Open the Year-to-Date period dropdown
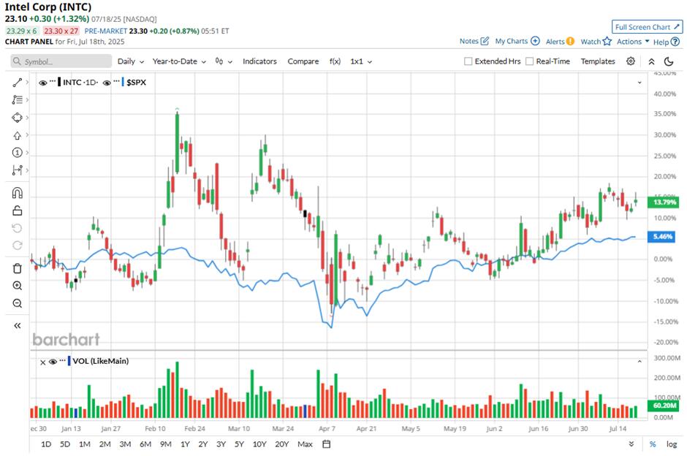 [179, 61]
